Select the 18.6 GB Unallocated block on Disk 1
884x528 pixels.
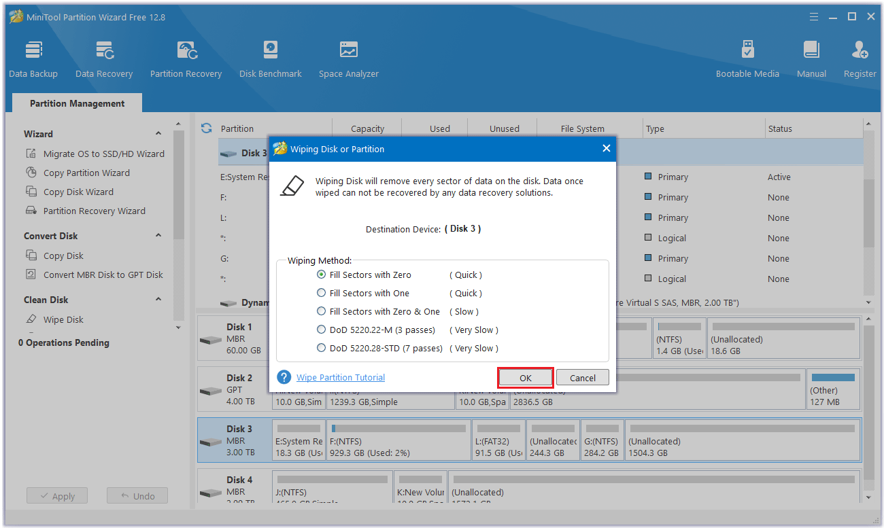[x=783, y=339]
